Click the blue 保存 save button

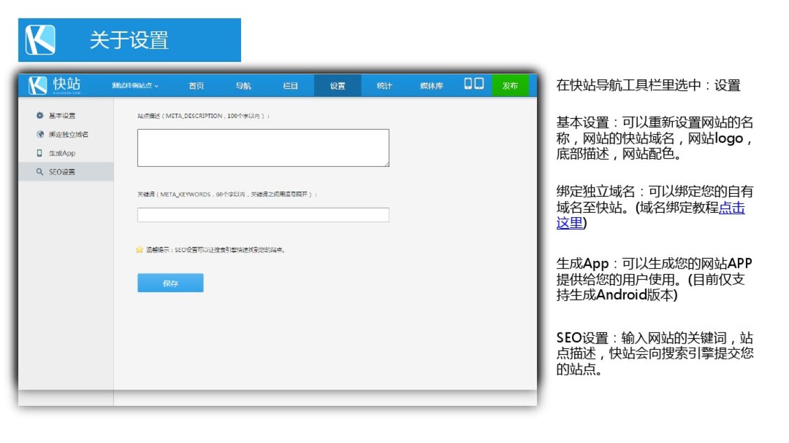pos(170,283)
